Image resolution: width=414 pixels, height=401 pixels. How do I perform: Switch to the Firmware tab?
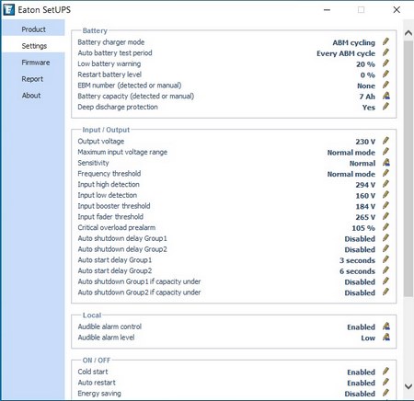(x=36, y=63)
